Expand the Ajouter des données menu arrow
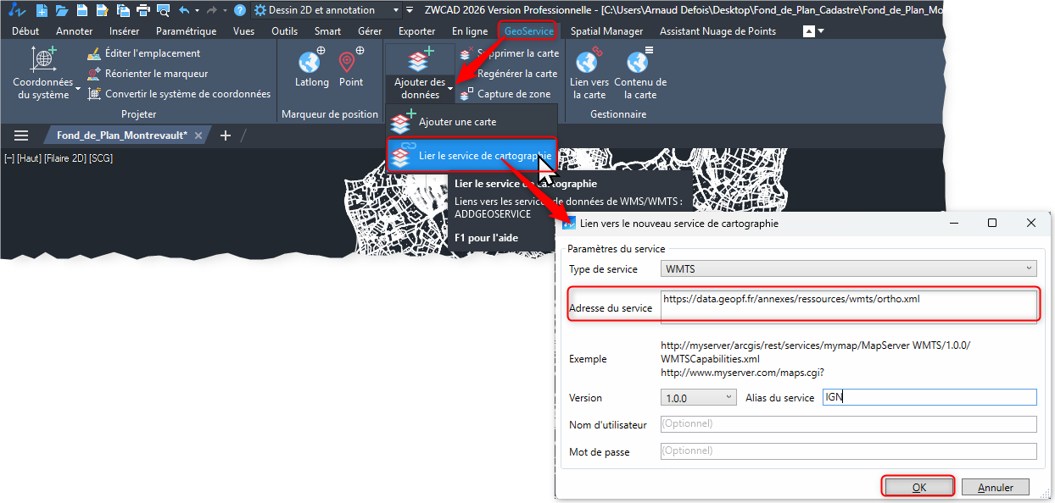The height and width of the screenshot is (503, 1055). pos(452,88)
